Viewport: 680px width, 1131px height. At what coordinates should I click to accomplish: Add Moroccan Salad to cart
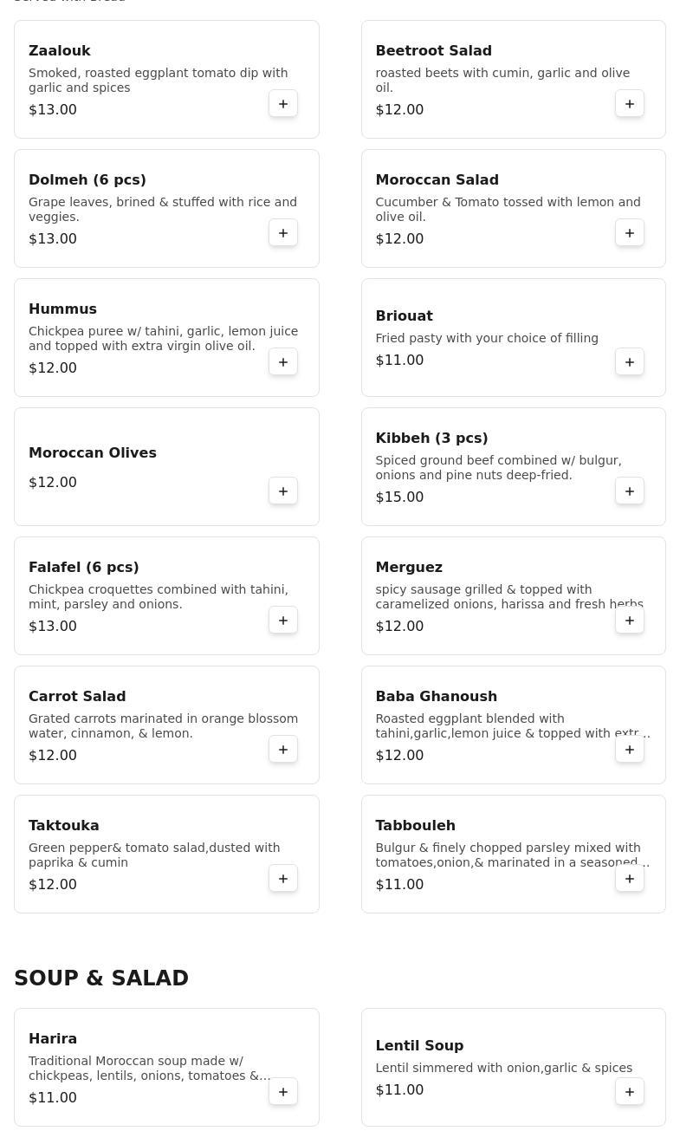tap(630, 233)
